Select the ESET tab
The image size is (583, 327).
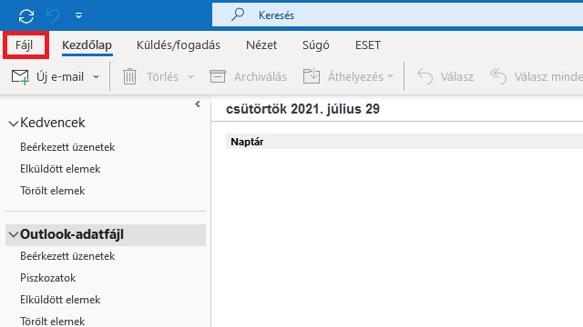[x=368, y=45]
